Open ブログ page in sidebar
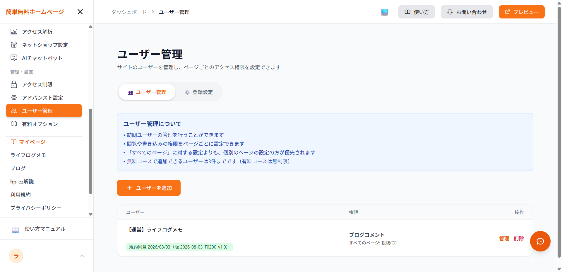Viewport: 562px width, 272px height. 18,168
